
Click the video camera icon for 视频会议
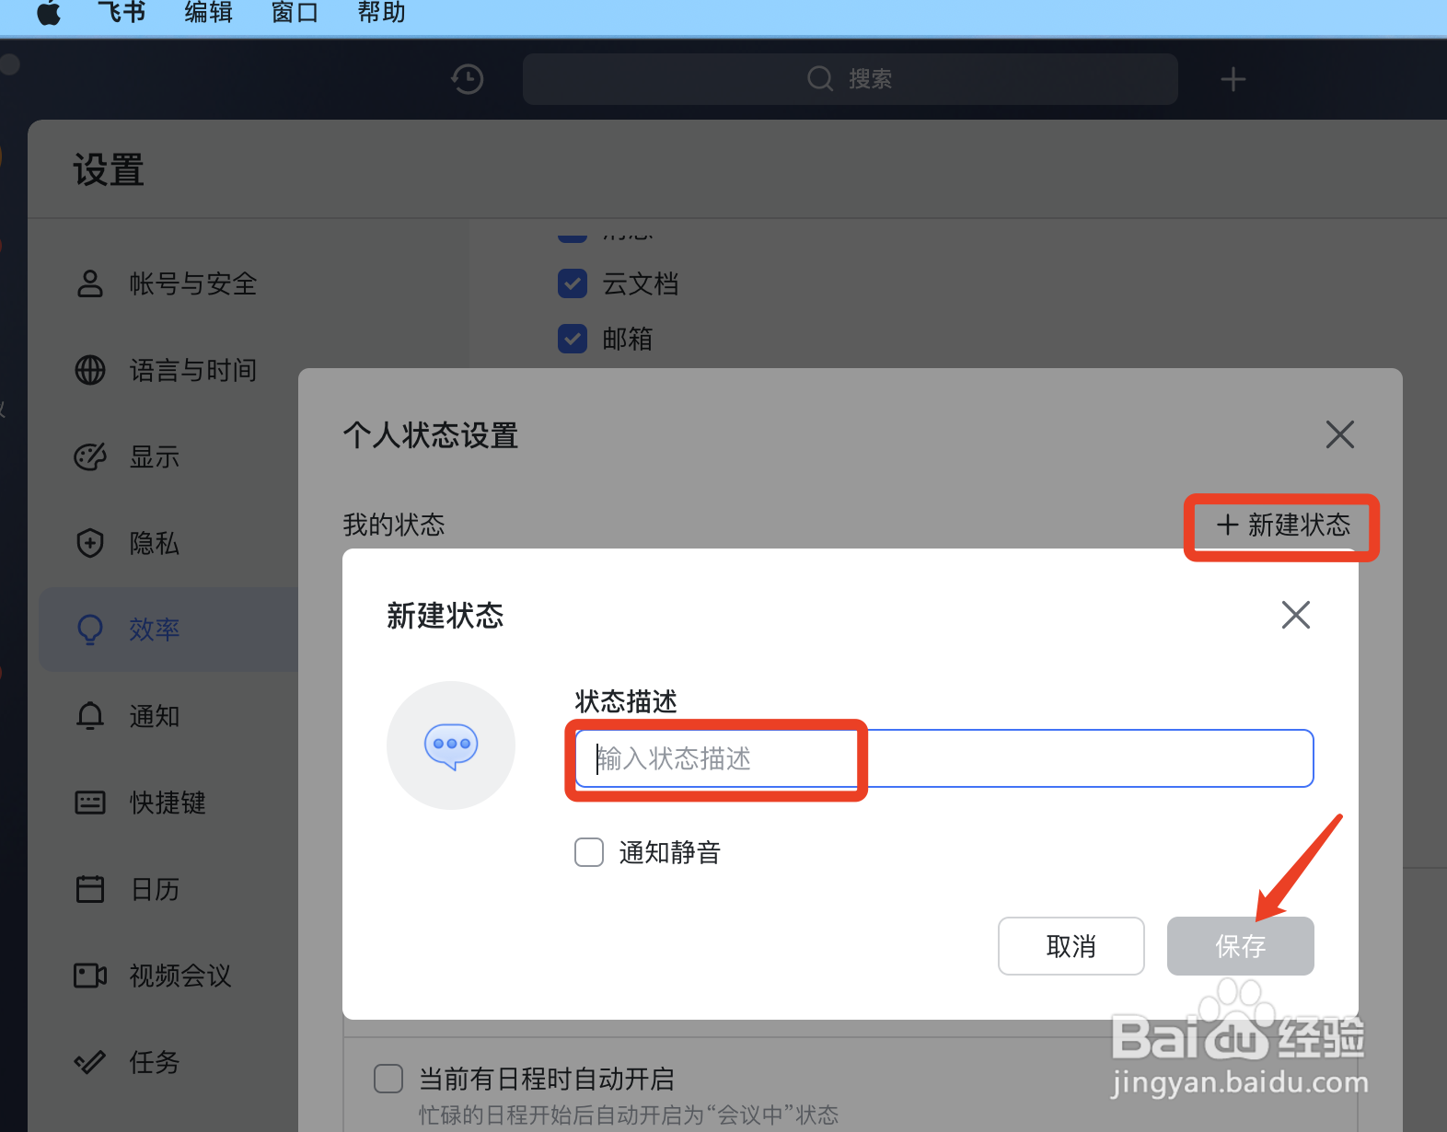point(89,976)
